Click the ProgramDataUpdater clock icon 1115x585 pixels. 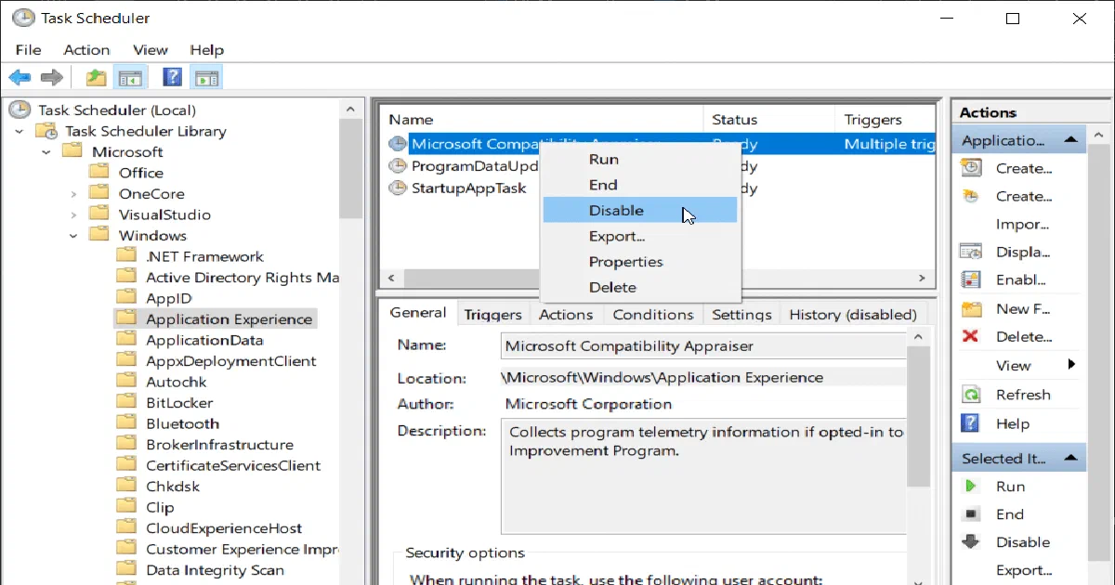[398, 166]
